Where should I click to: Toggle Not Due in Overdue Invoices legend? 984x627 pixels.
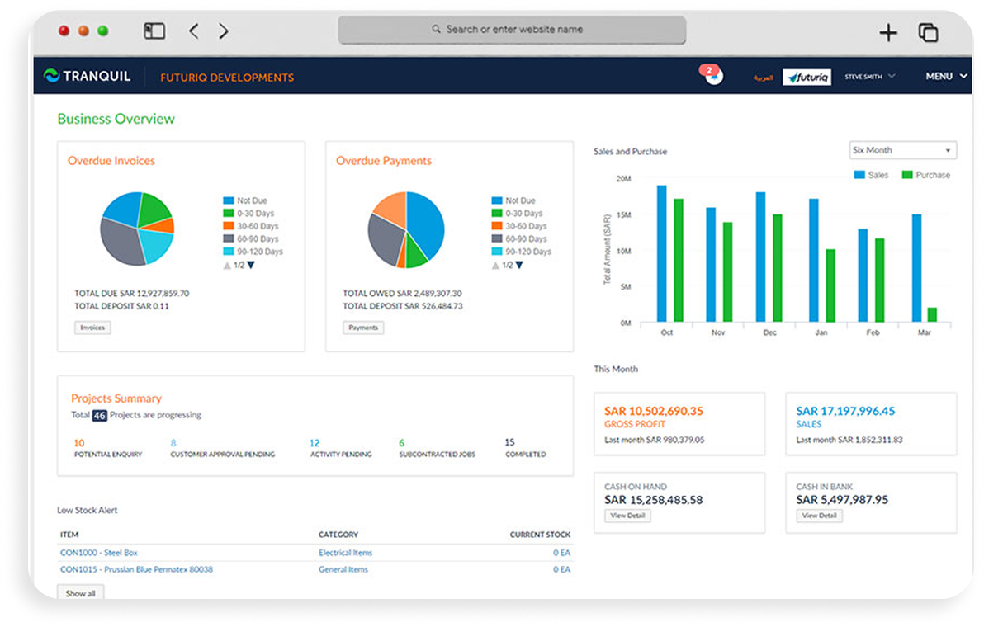tap(245, 200)
